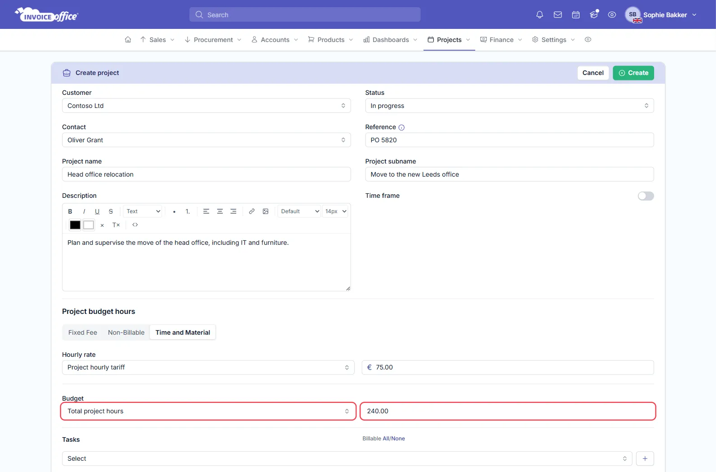Click the green Create button
Screen dimensions: 716x472
633,73
